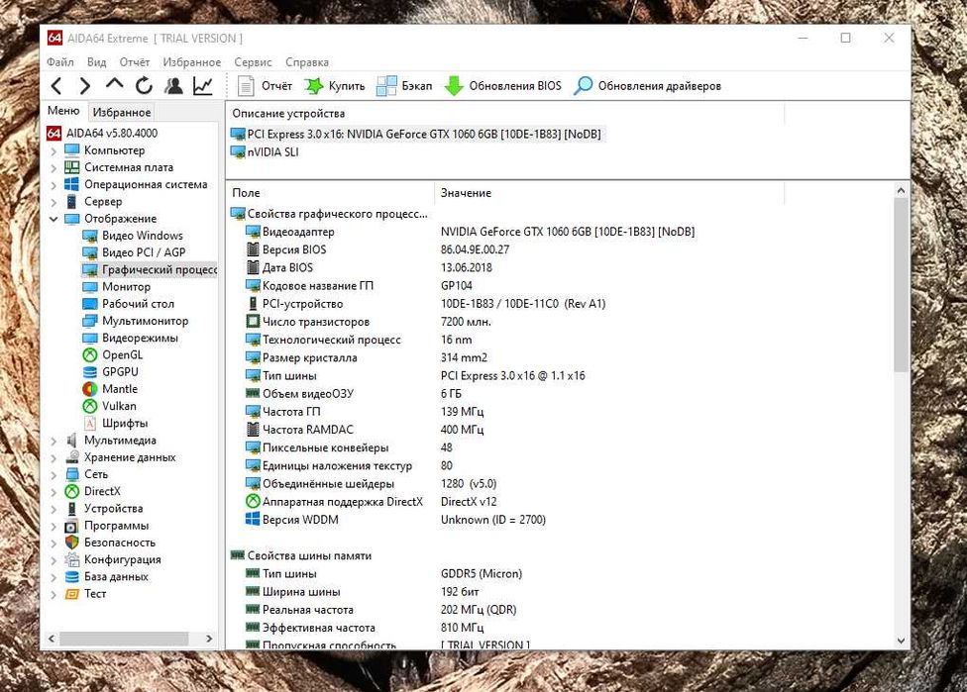This screenshot has width=967, height=692.
Task: Expand the Компьютер tree node
Action: click(54, 150)
